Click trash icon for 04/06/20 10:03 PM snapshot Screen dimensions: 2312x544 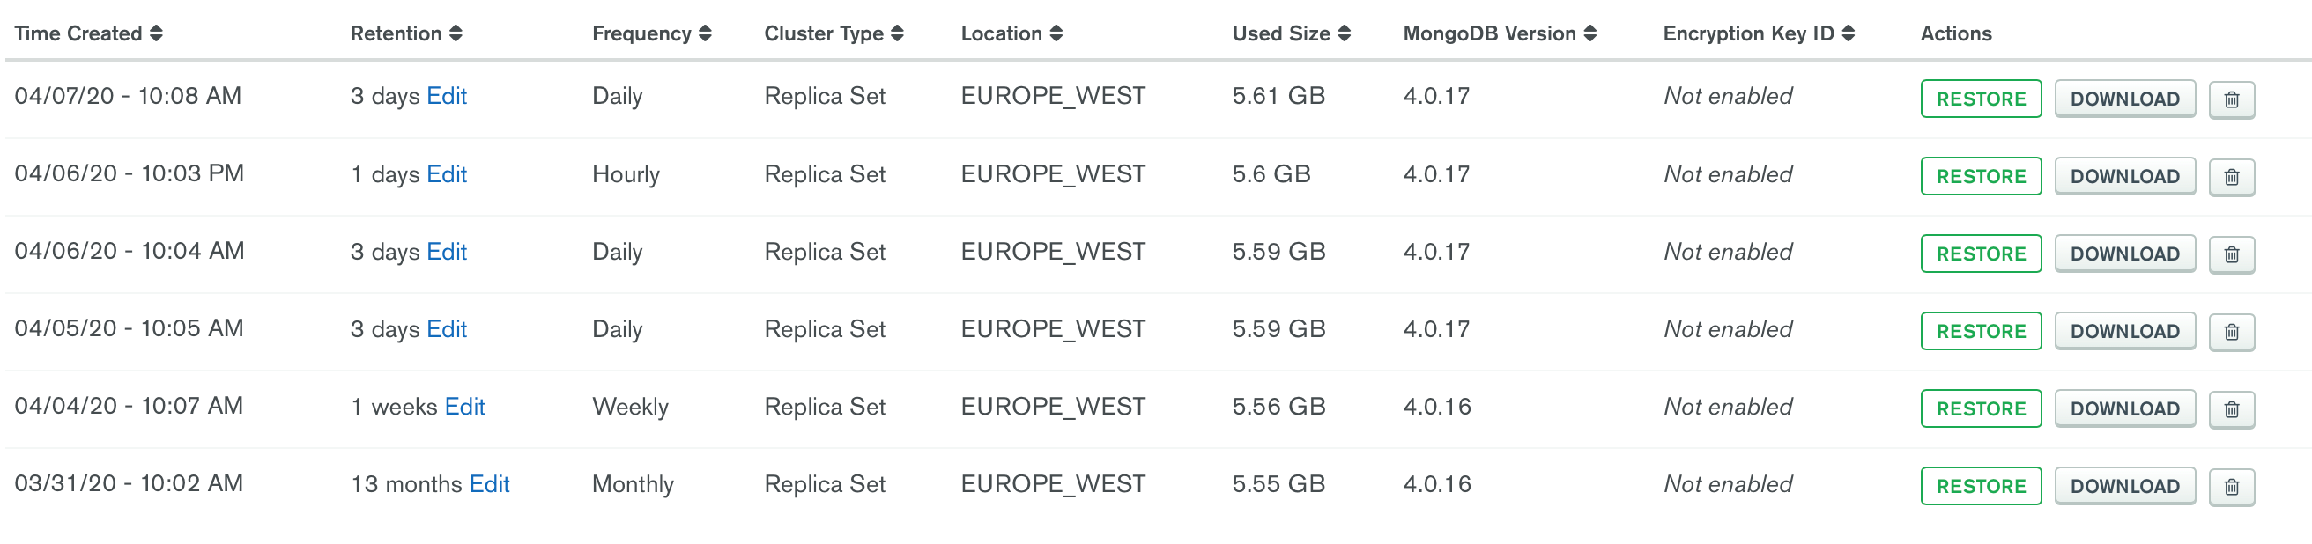(2231, 177)
